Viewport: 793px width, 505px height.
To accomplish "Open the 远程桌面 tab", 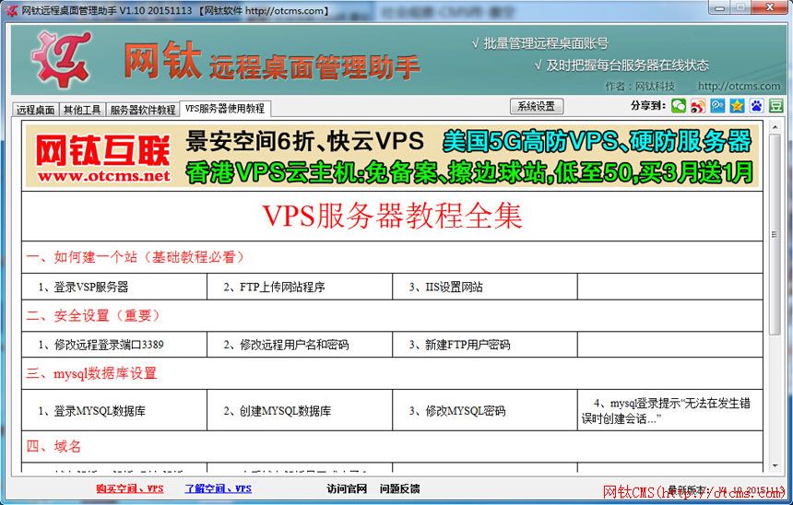I will (x=35, y=110).
